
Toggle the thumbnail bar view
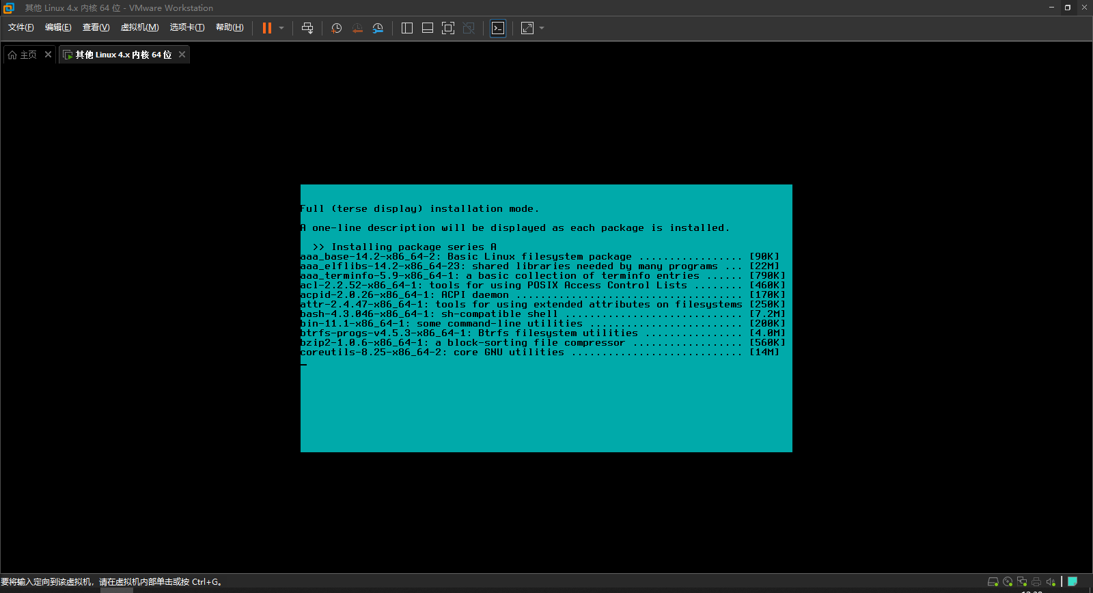coord(428,28)
